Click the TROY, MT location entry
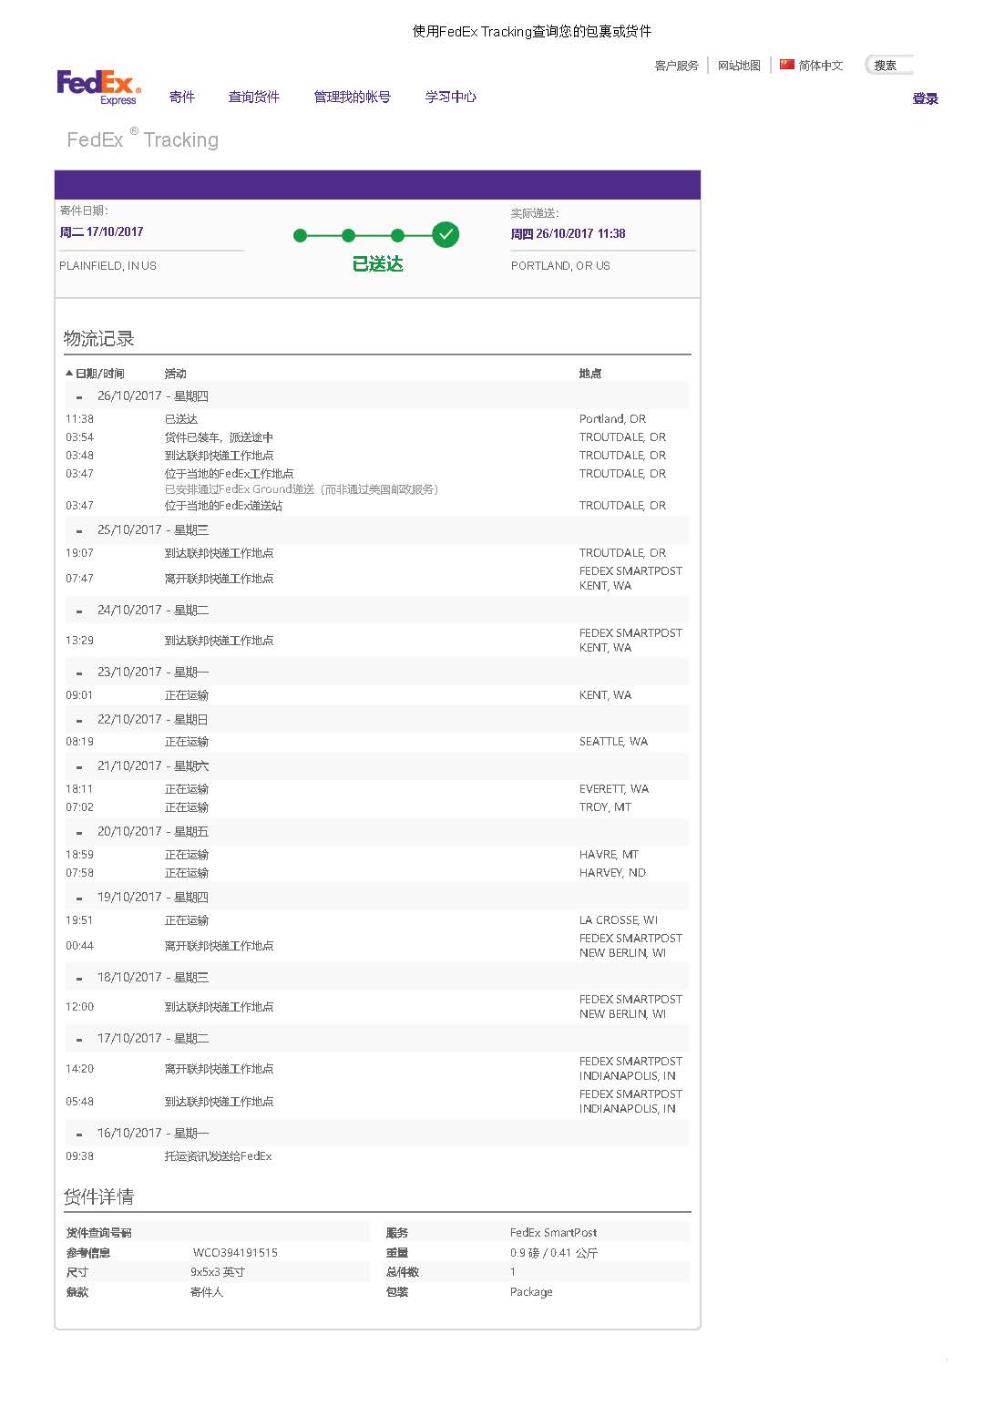994x1407 pixels. (605, 807)
